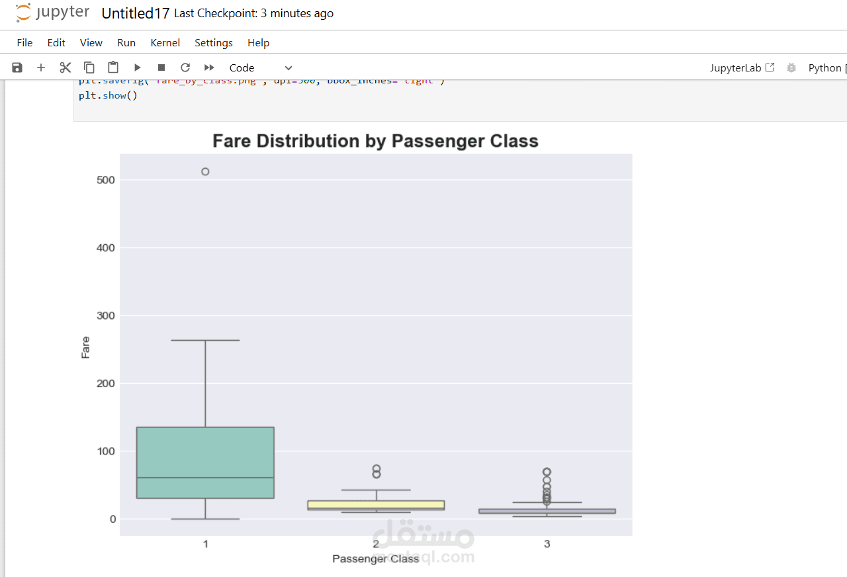Image resolution: width=847 pixels, height=577 pixels.
Task: Save the notebook with the floppy disk icon
Action: pos(17,67)
